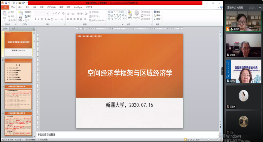Select the Down Arrow shape in gallery
Screen dimensions: 263x142
[123, 15]
